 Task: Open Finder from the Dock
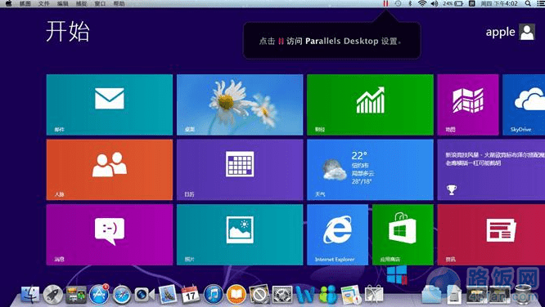(30, 295)
